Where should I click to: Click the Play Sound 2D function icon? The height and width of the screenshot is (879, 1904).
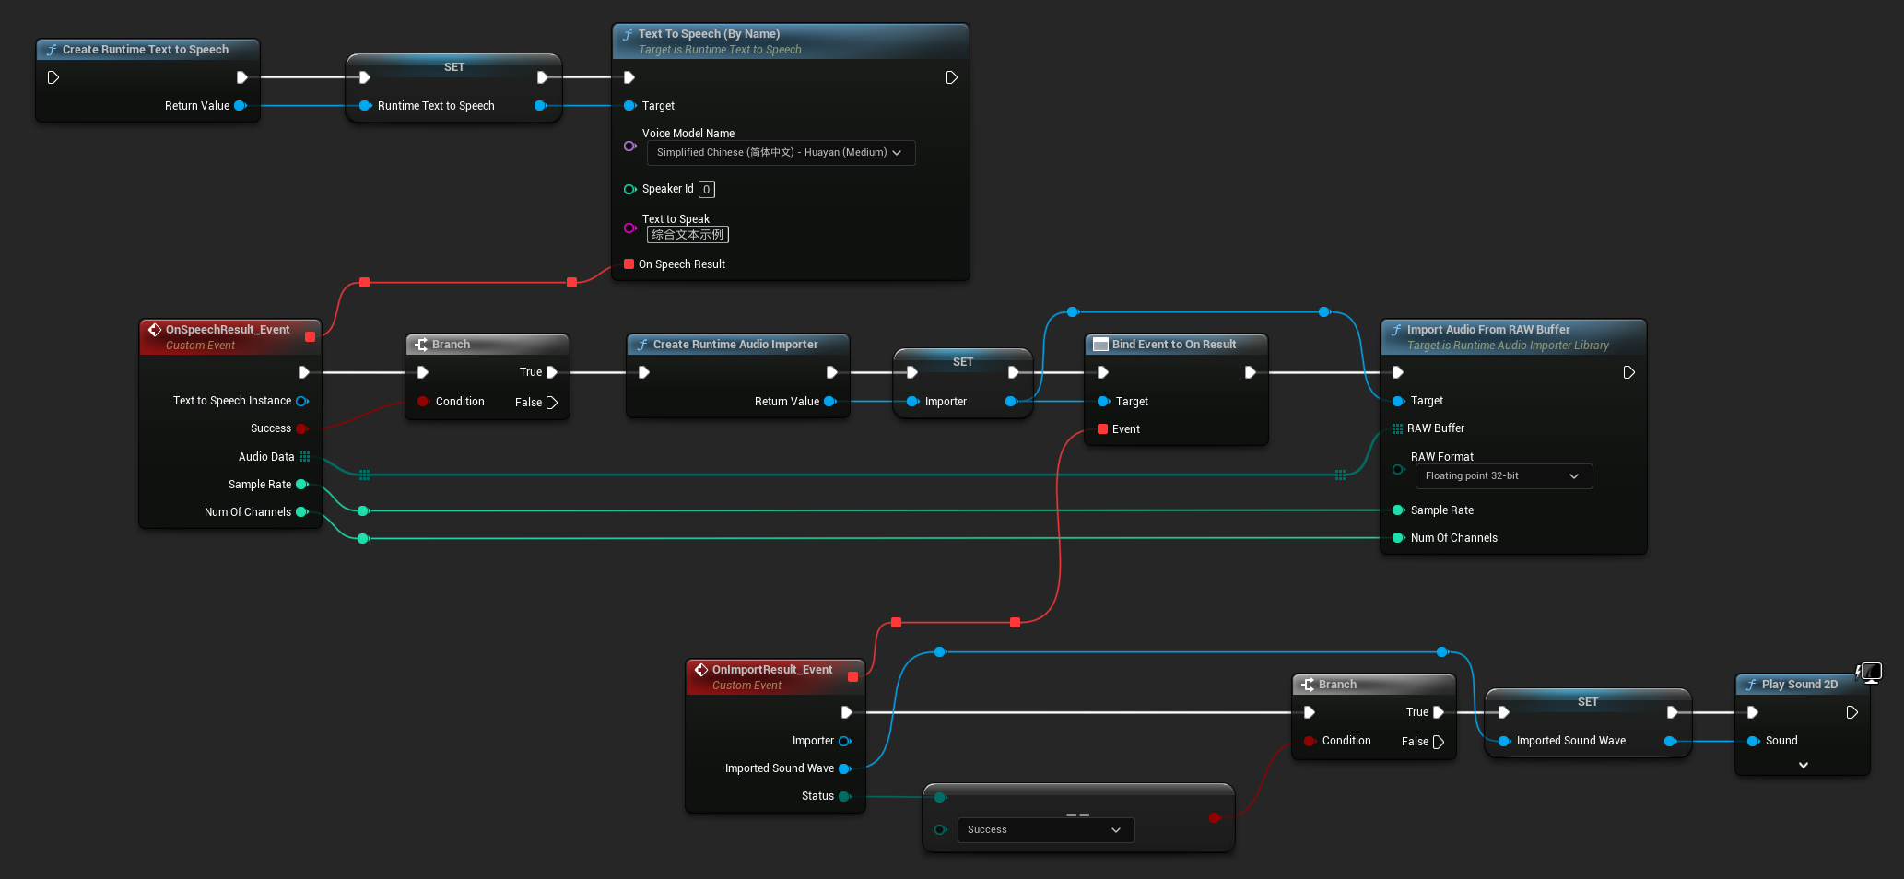coord(1751,685)
